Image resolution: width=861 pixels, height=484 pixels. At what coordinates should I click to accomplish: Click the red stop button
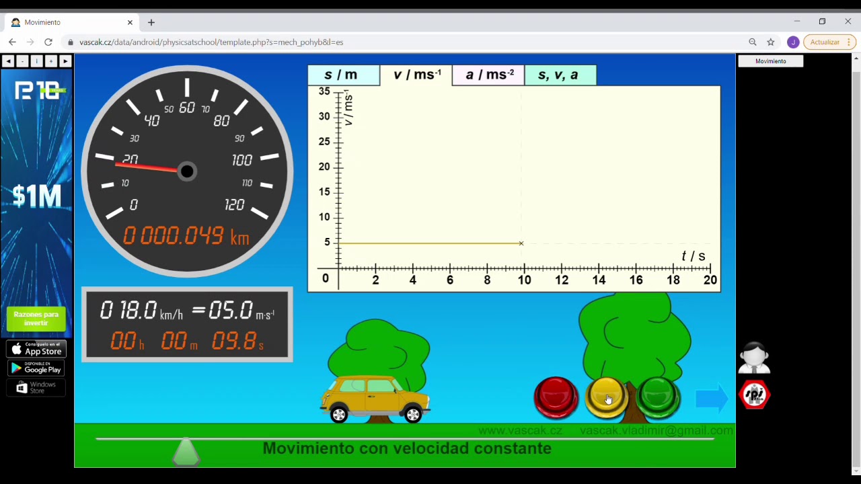[x=556, y=398]
